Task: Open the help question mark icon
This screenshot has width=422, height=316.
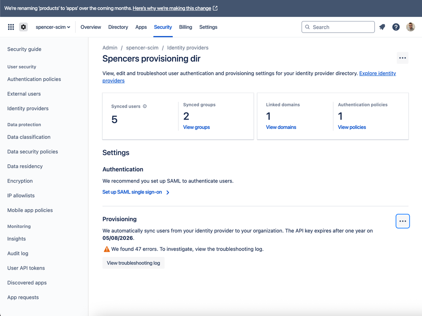Action: tap(396, 27)
